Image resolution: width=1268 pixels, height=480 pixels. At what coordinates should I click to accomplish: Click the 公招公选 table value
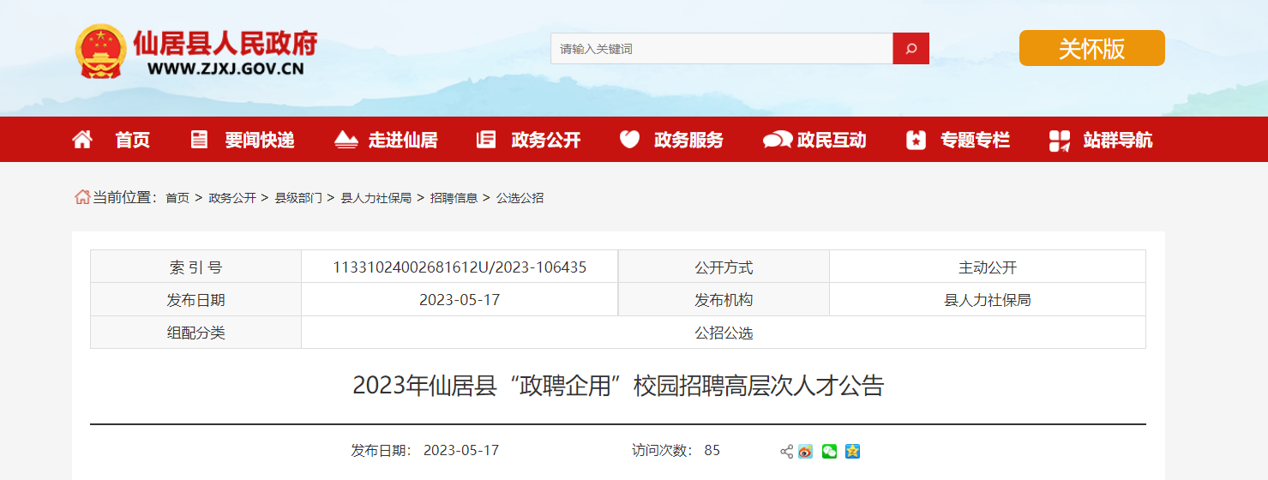pyautogui.click(x=724, y=333)
